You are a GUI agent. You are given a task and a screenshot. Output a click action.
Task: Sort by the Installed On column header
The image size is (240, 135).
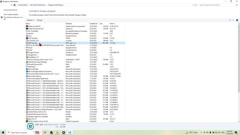[x=94, y=24]
